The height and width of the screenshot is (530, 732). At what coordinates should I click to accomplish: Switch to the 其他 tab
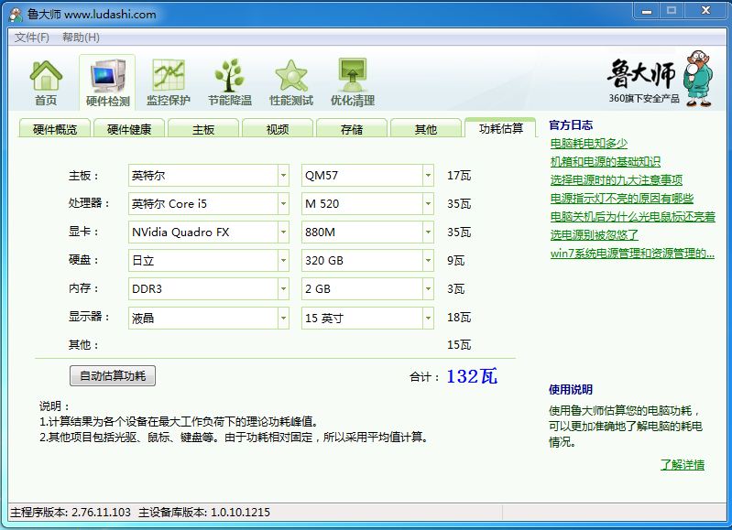click(x=426, y=129)
